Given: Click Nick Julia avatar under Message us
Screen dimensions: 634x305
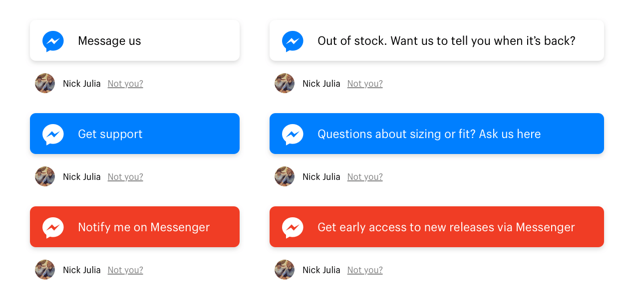Looking at the screenshot, I should click(x=45, y=83).
